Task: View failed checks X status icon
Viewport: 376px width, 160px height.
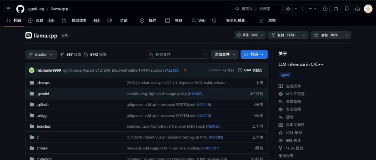Action: pos(185,70)
